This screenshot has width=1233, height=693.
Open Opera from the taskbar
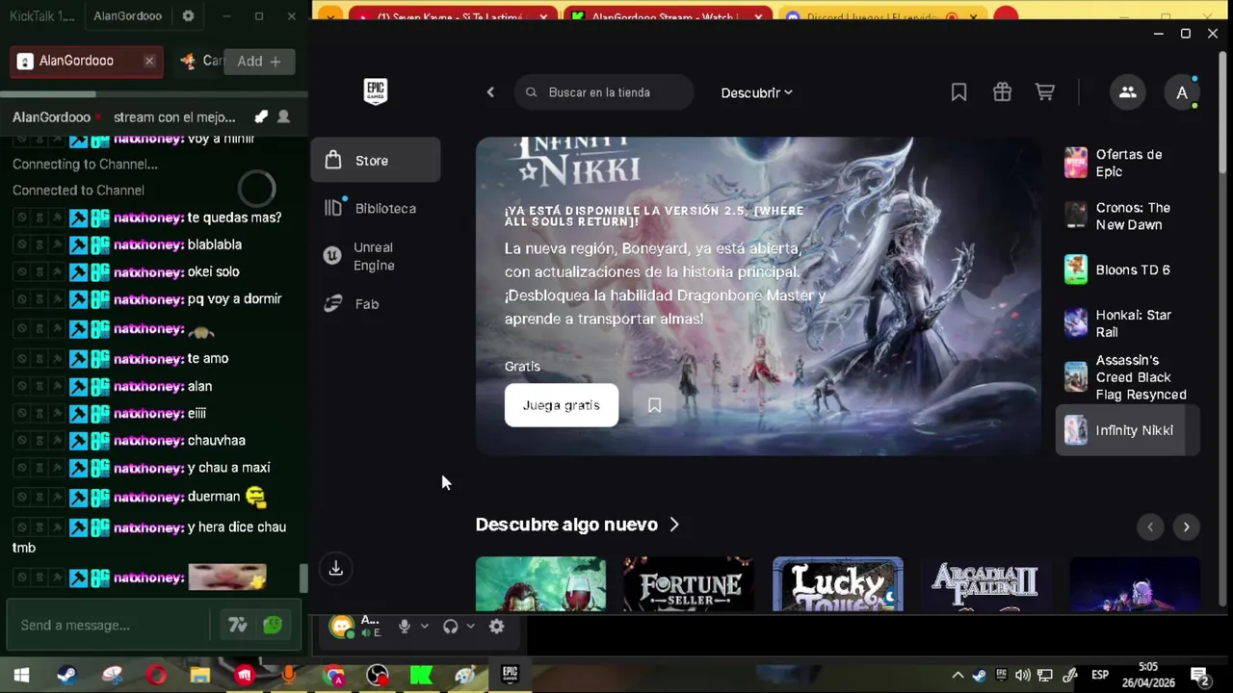(156, 676)
